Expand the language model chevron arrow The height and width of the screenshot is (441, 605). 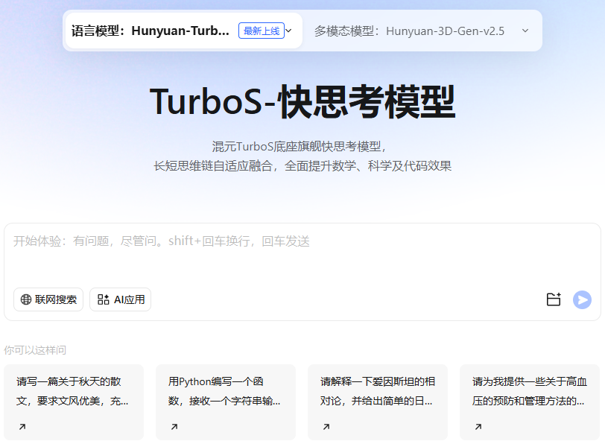click(x=288, y=31)
